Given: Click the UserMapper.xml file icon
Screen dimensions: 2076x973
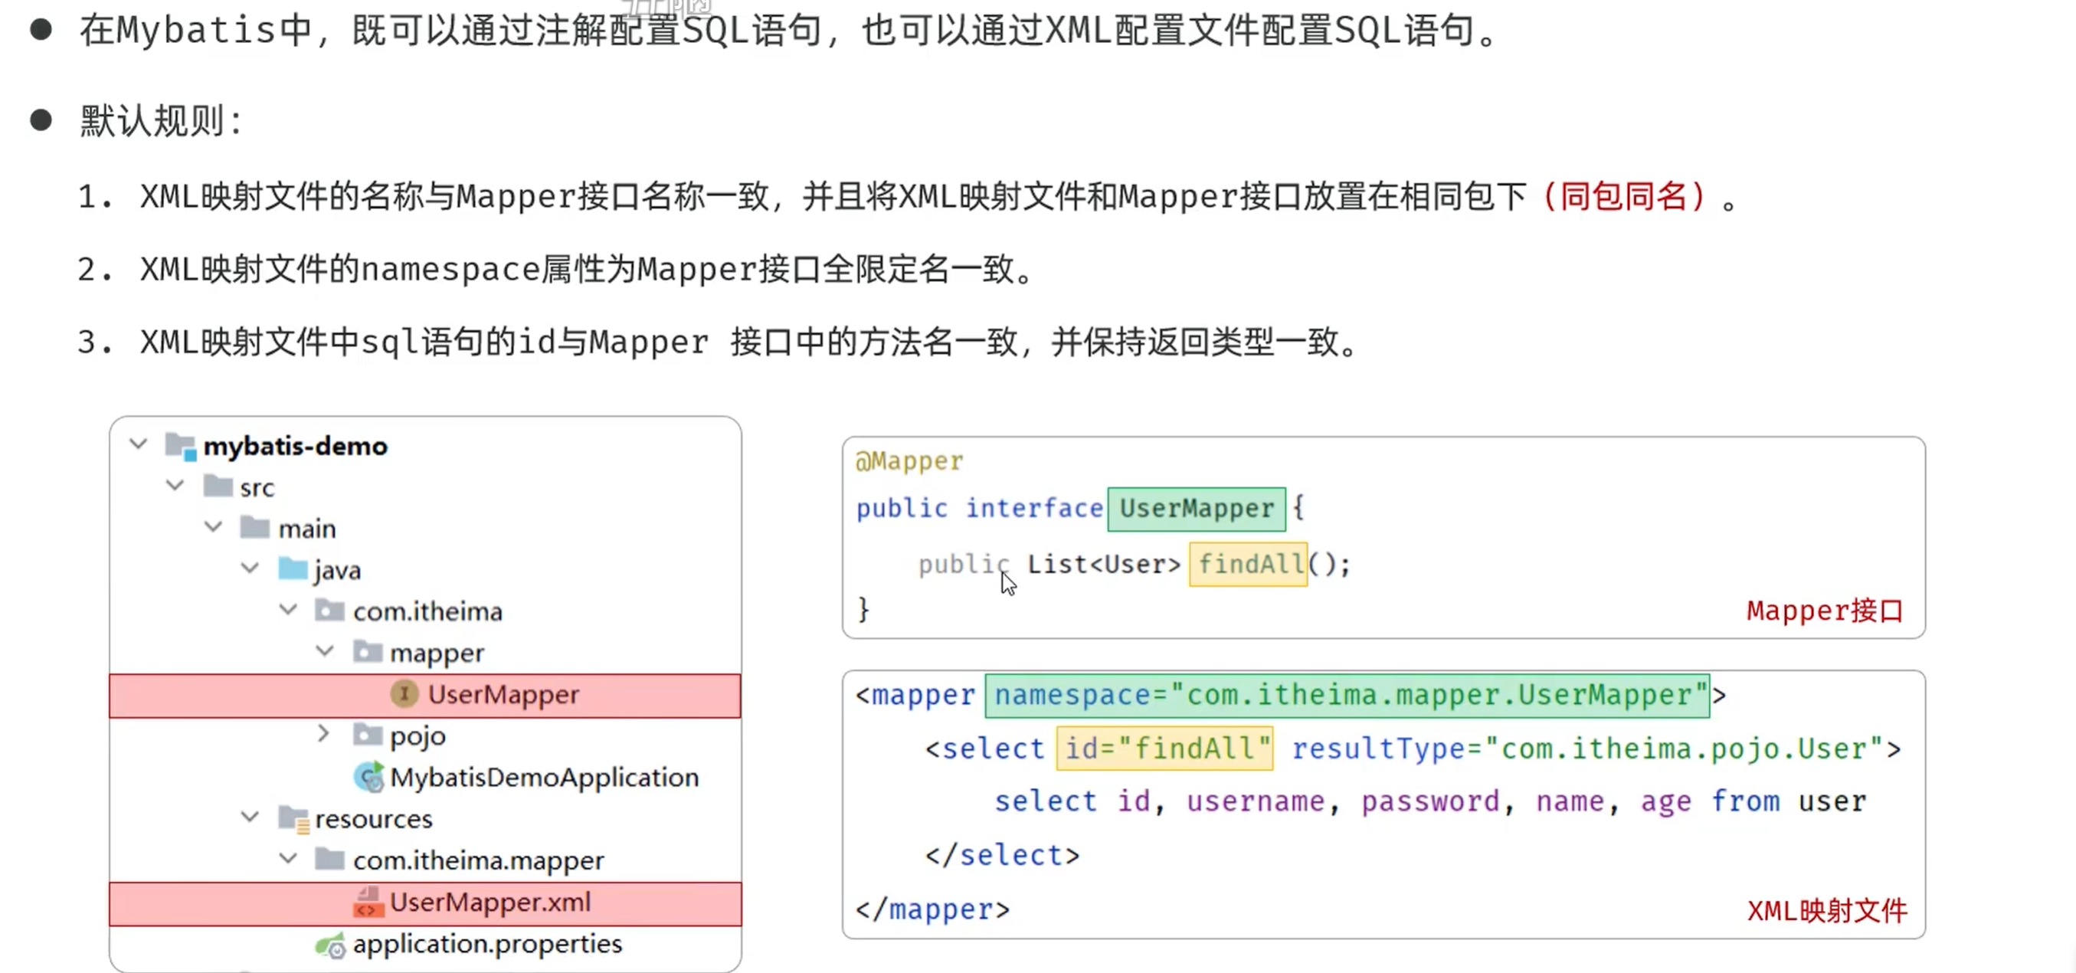Looking at the screenshot, I should (x=368, y=902).
